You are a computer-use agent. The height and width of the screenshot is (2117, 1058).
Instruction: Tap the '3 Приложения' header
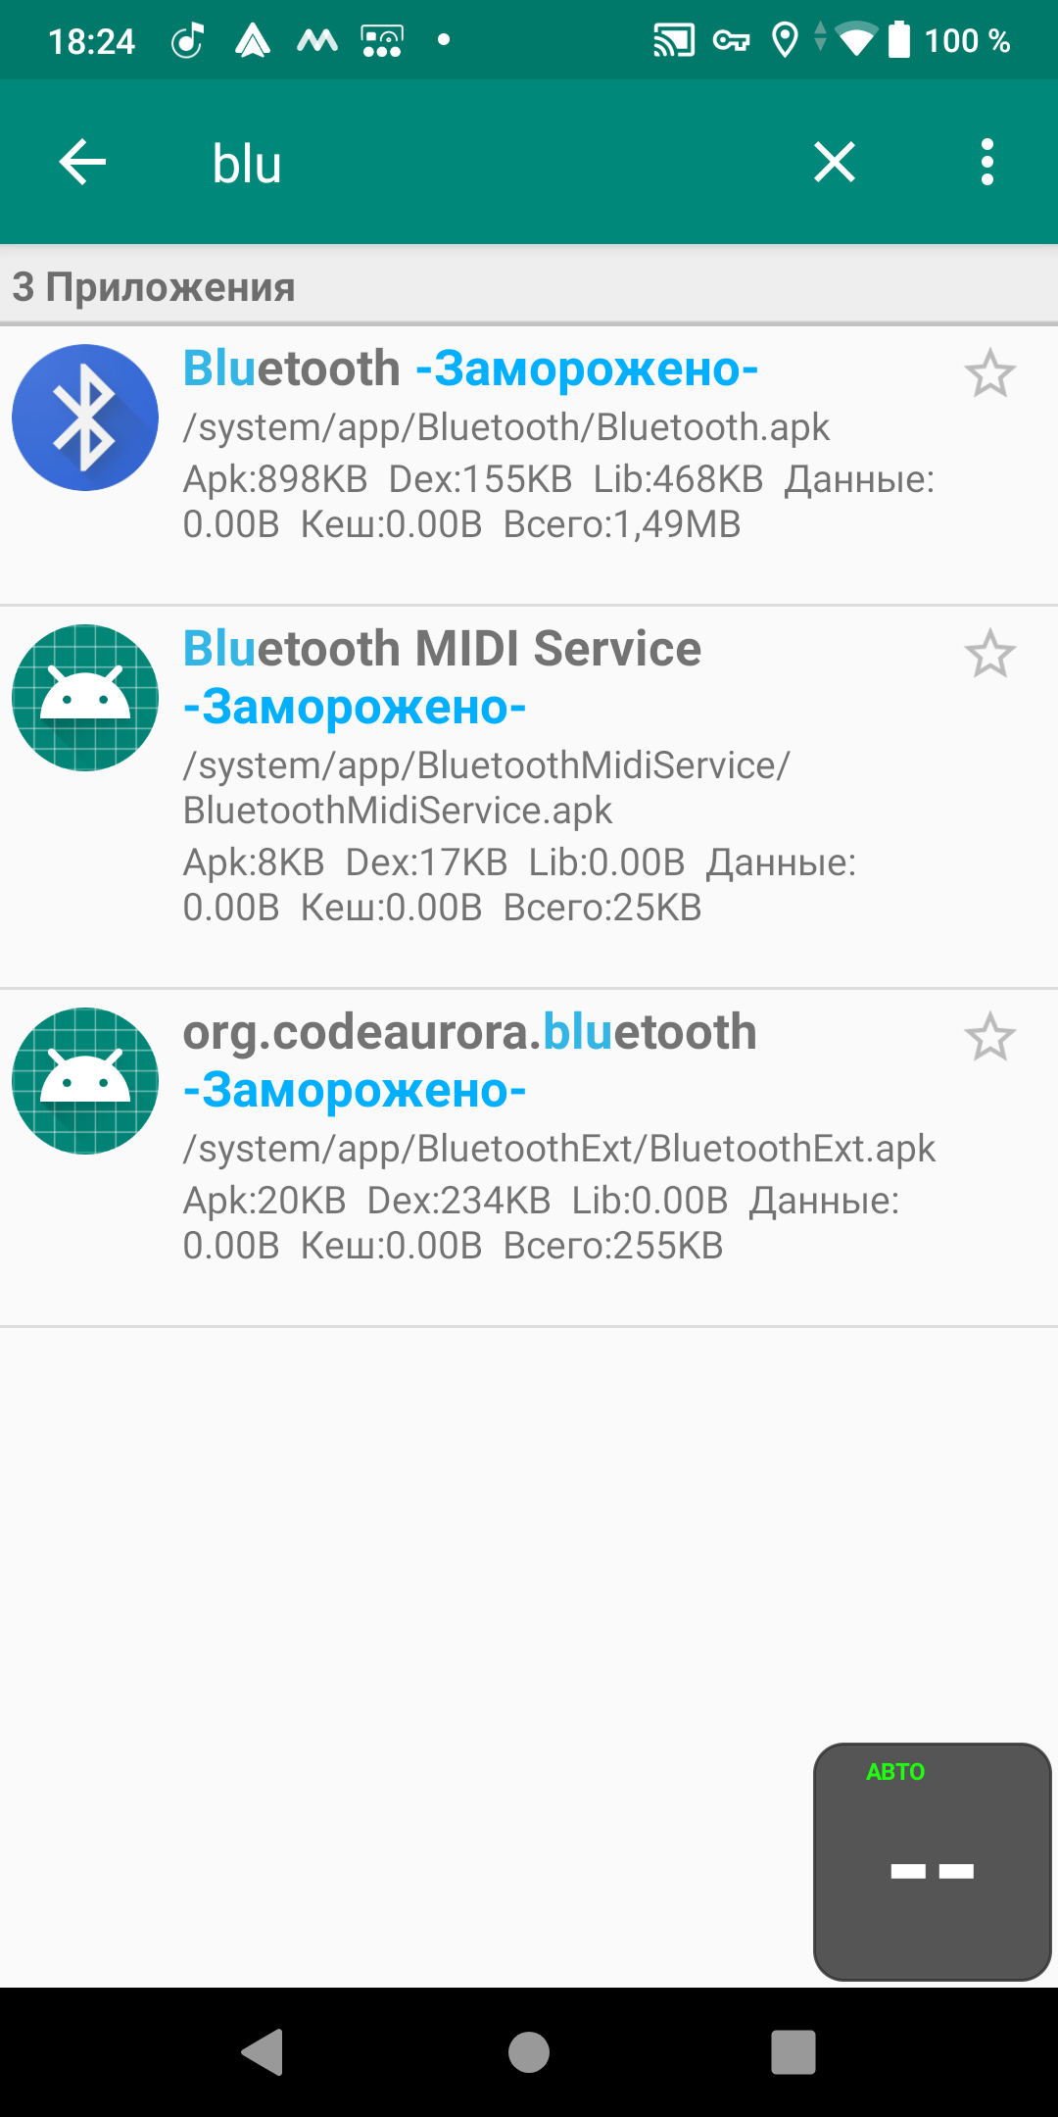coord(154,287)
